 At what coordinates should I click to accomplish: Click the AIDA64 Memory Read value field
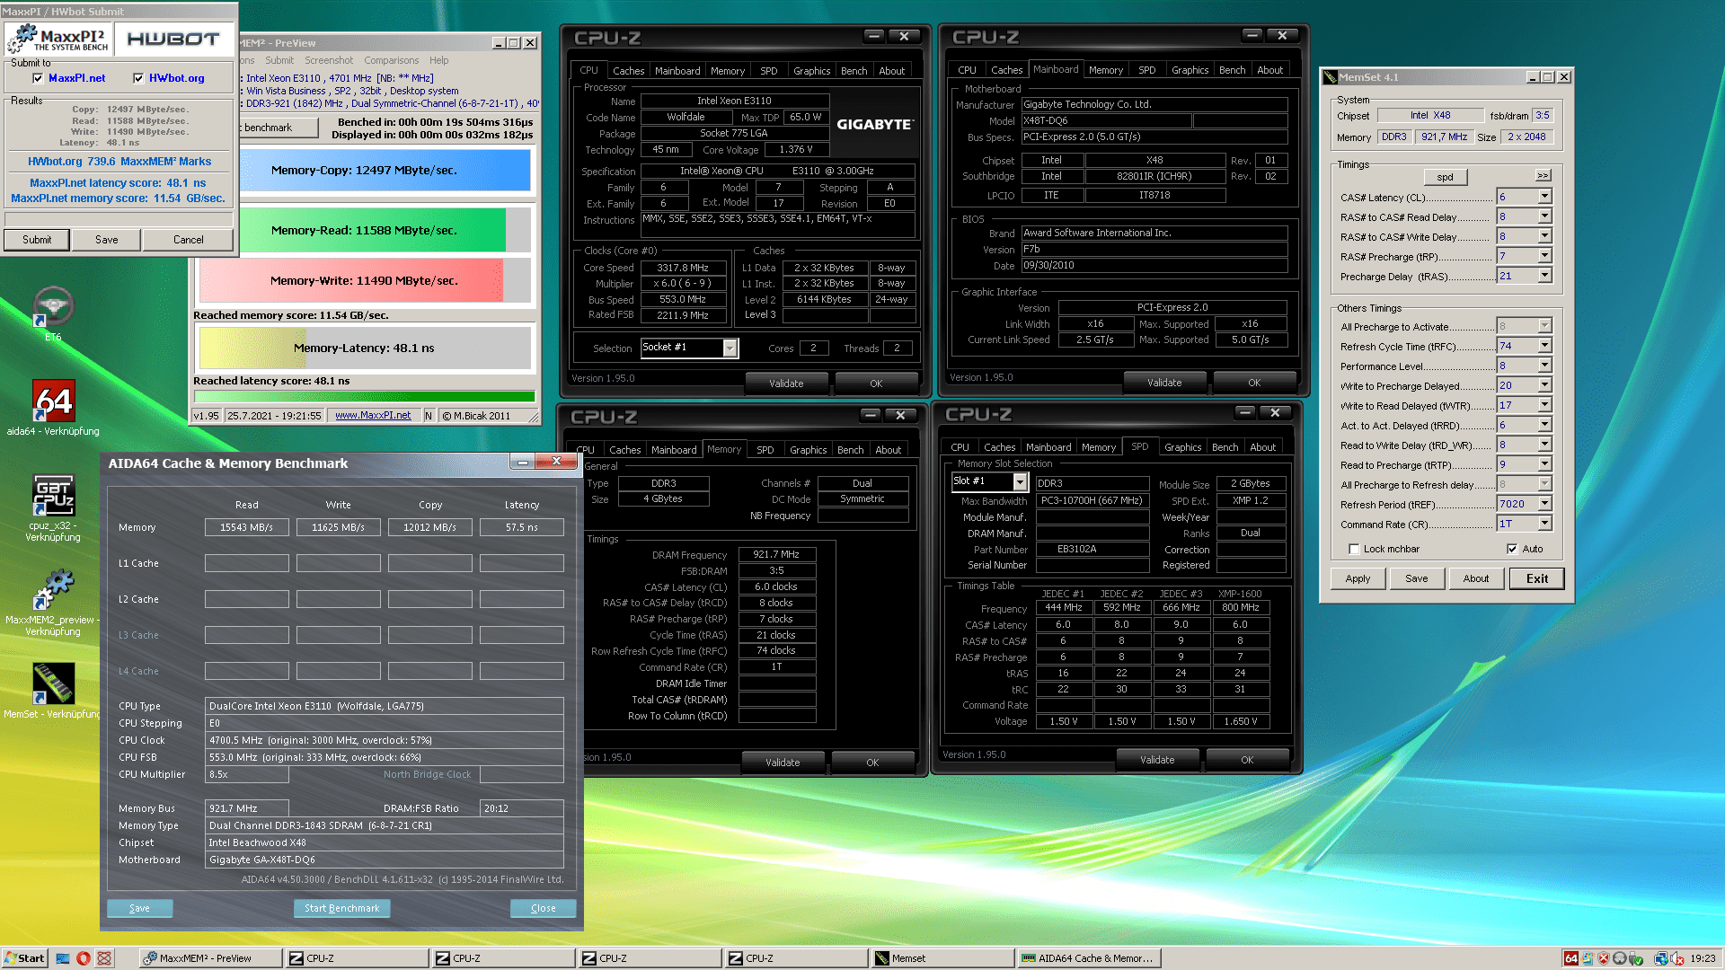(x=246, y=527)
